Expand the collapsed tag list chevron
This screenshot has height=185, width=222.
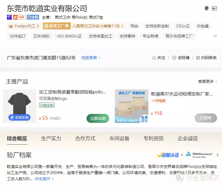point(215,36)
